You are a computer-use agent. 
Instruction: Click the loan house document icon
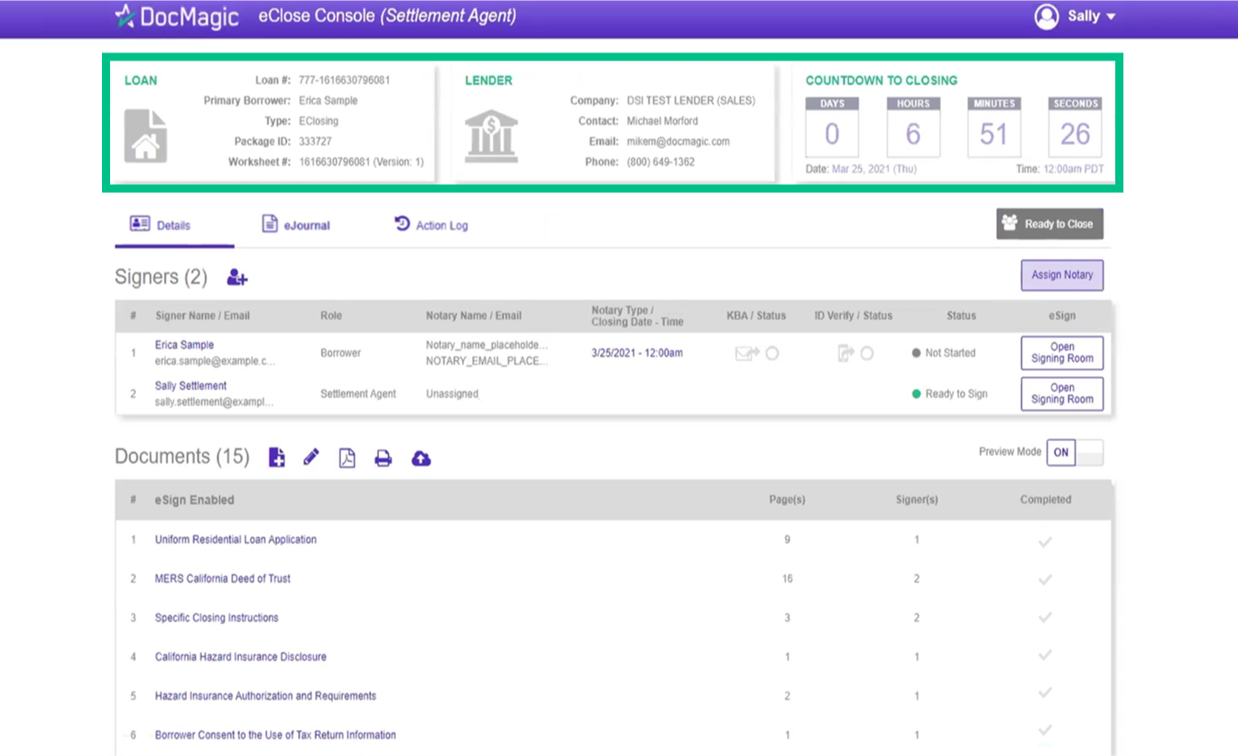point(145,135)
